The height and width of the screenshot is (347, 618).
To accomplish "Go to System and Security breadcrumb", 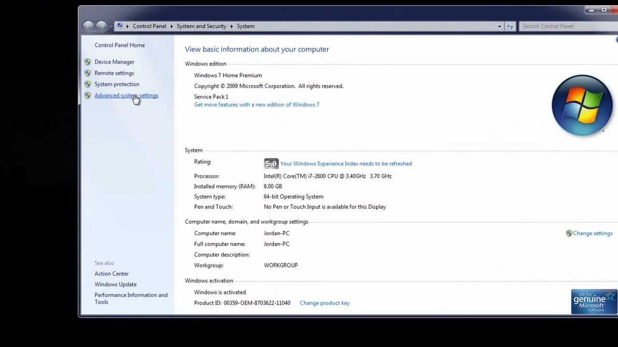I will [201, 26].
